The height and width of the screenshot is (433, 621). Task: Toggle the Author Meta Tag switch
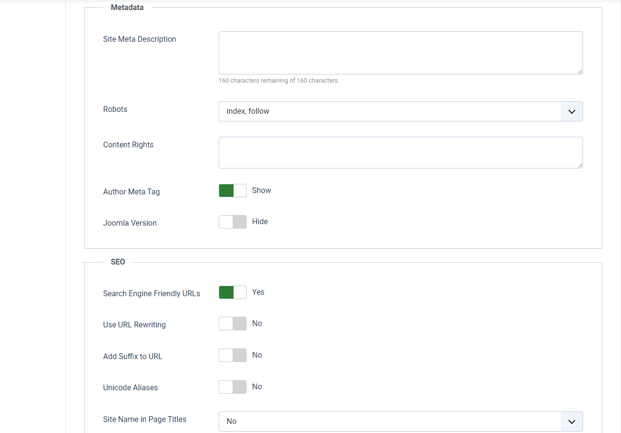pos(233,191)
